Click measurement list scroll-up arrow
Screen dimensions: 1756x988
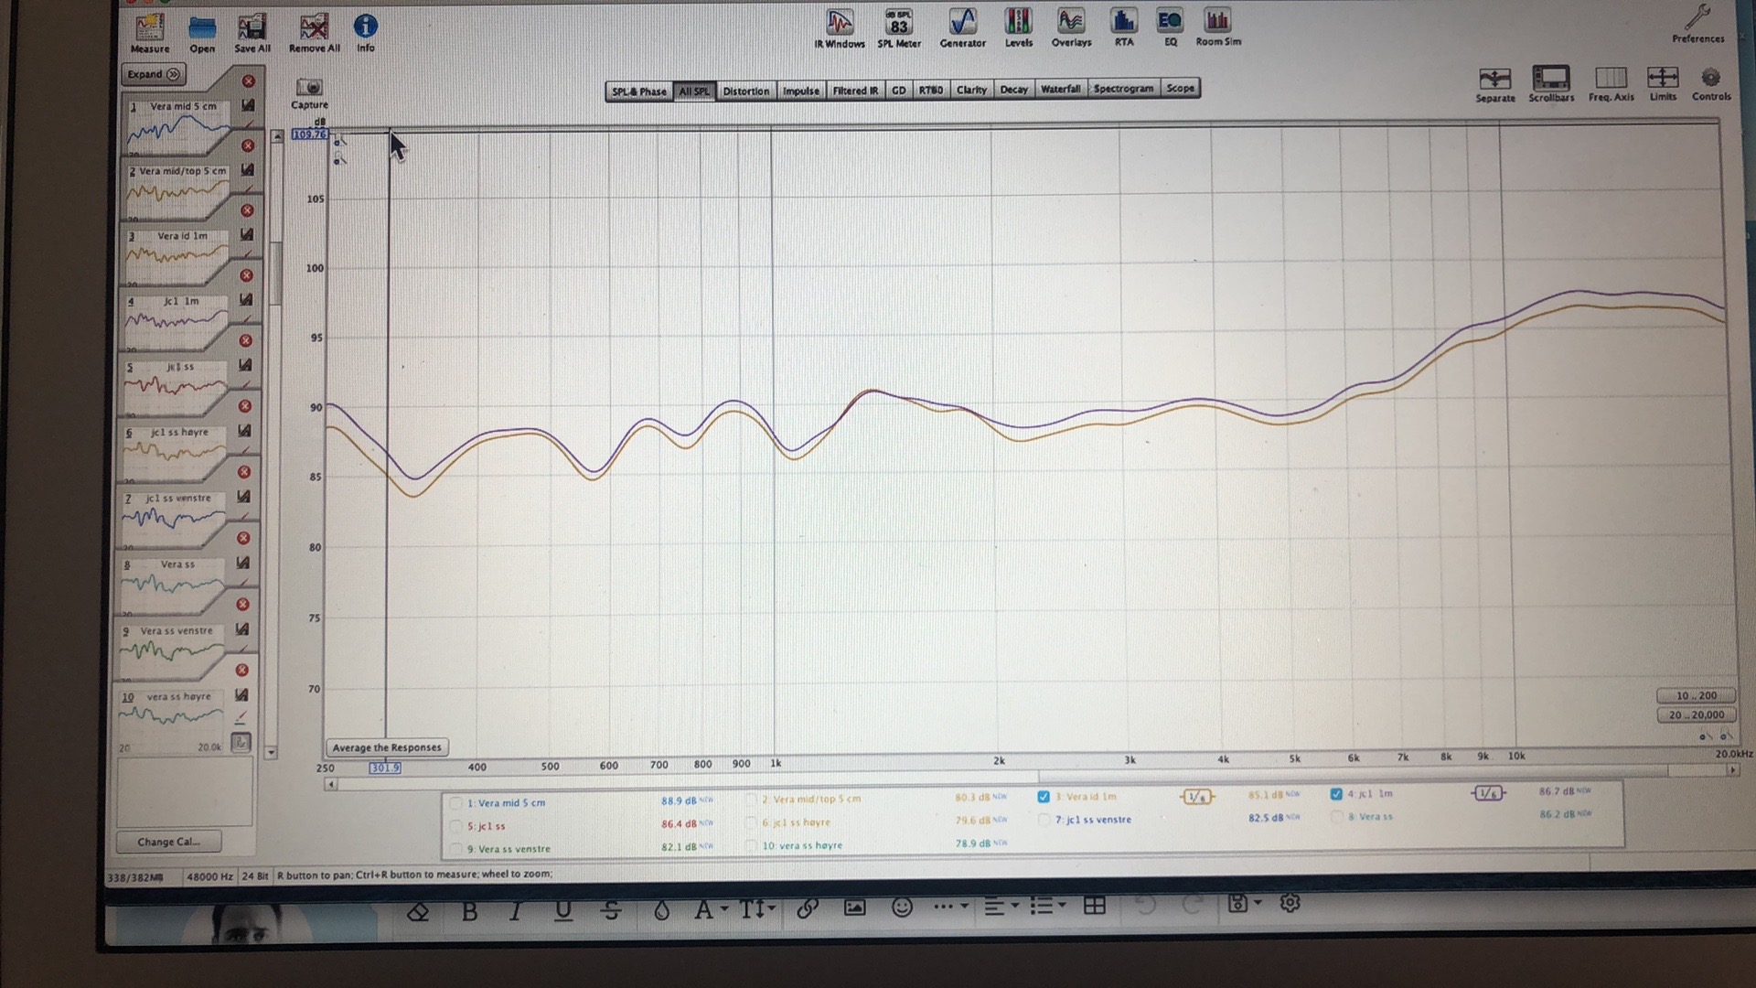pyautogui.click(x=277, y=137)
